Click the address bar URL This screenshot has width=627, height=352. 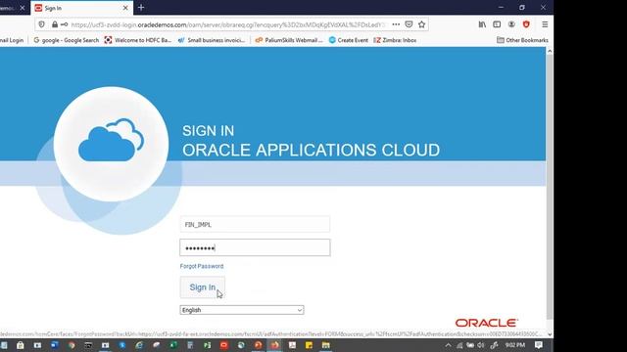(228, 24)
